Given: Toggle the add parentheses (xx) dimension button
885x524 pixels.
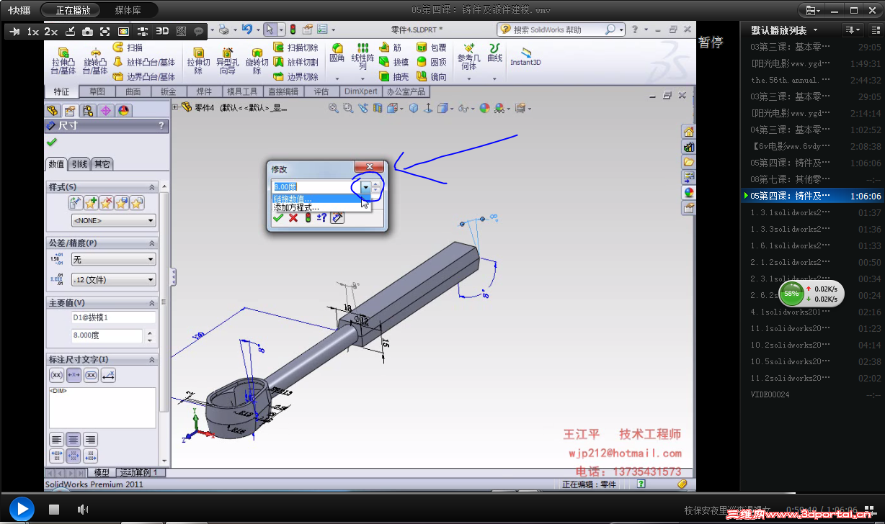Looking at the screenshot, I should coord(57,375).
